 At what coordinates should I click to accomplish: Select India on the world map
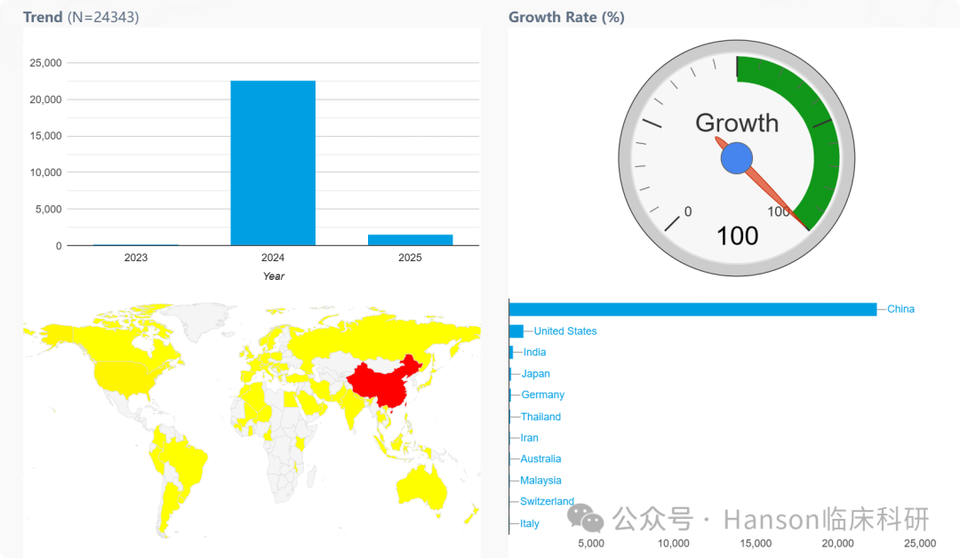tap(352, 407)
